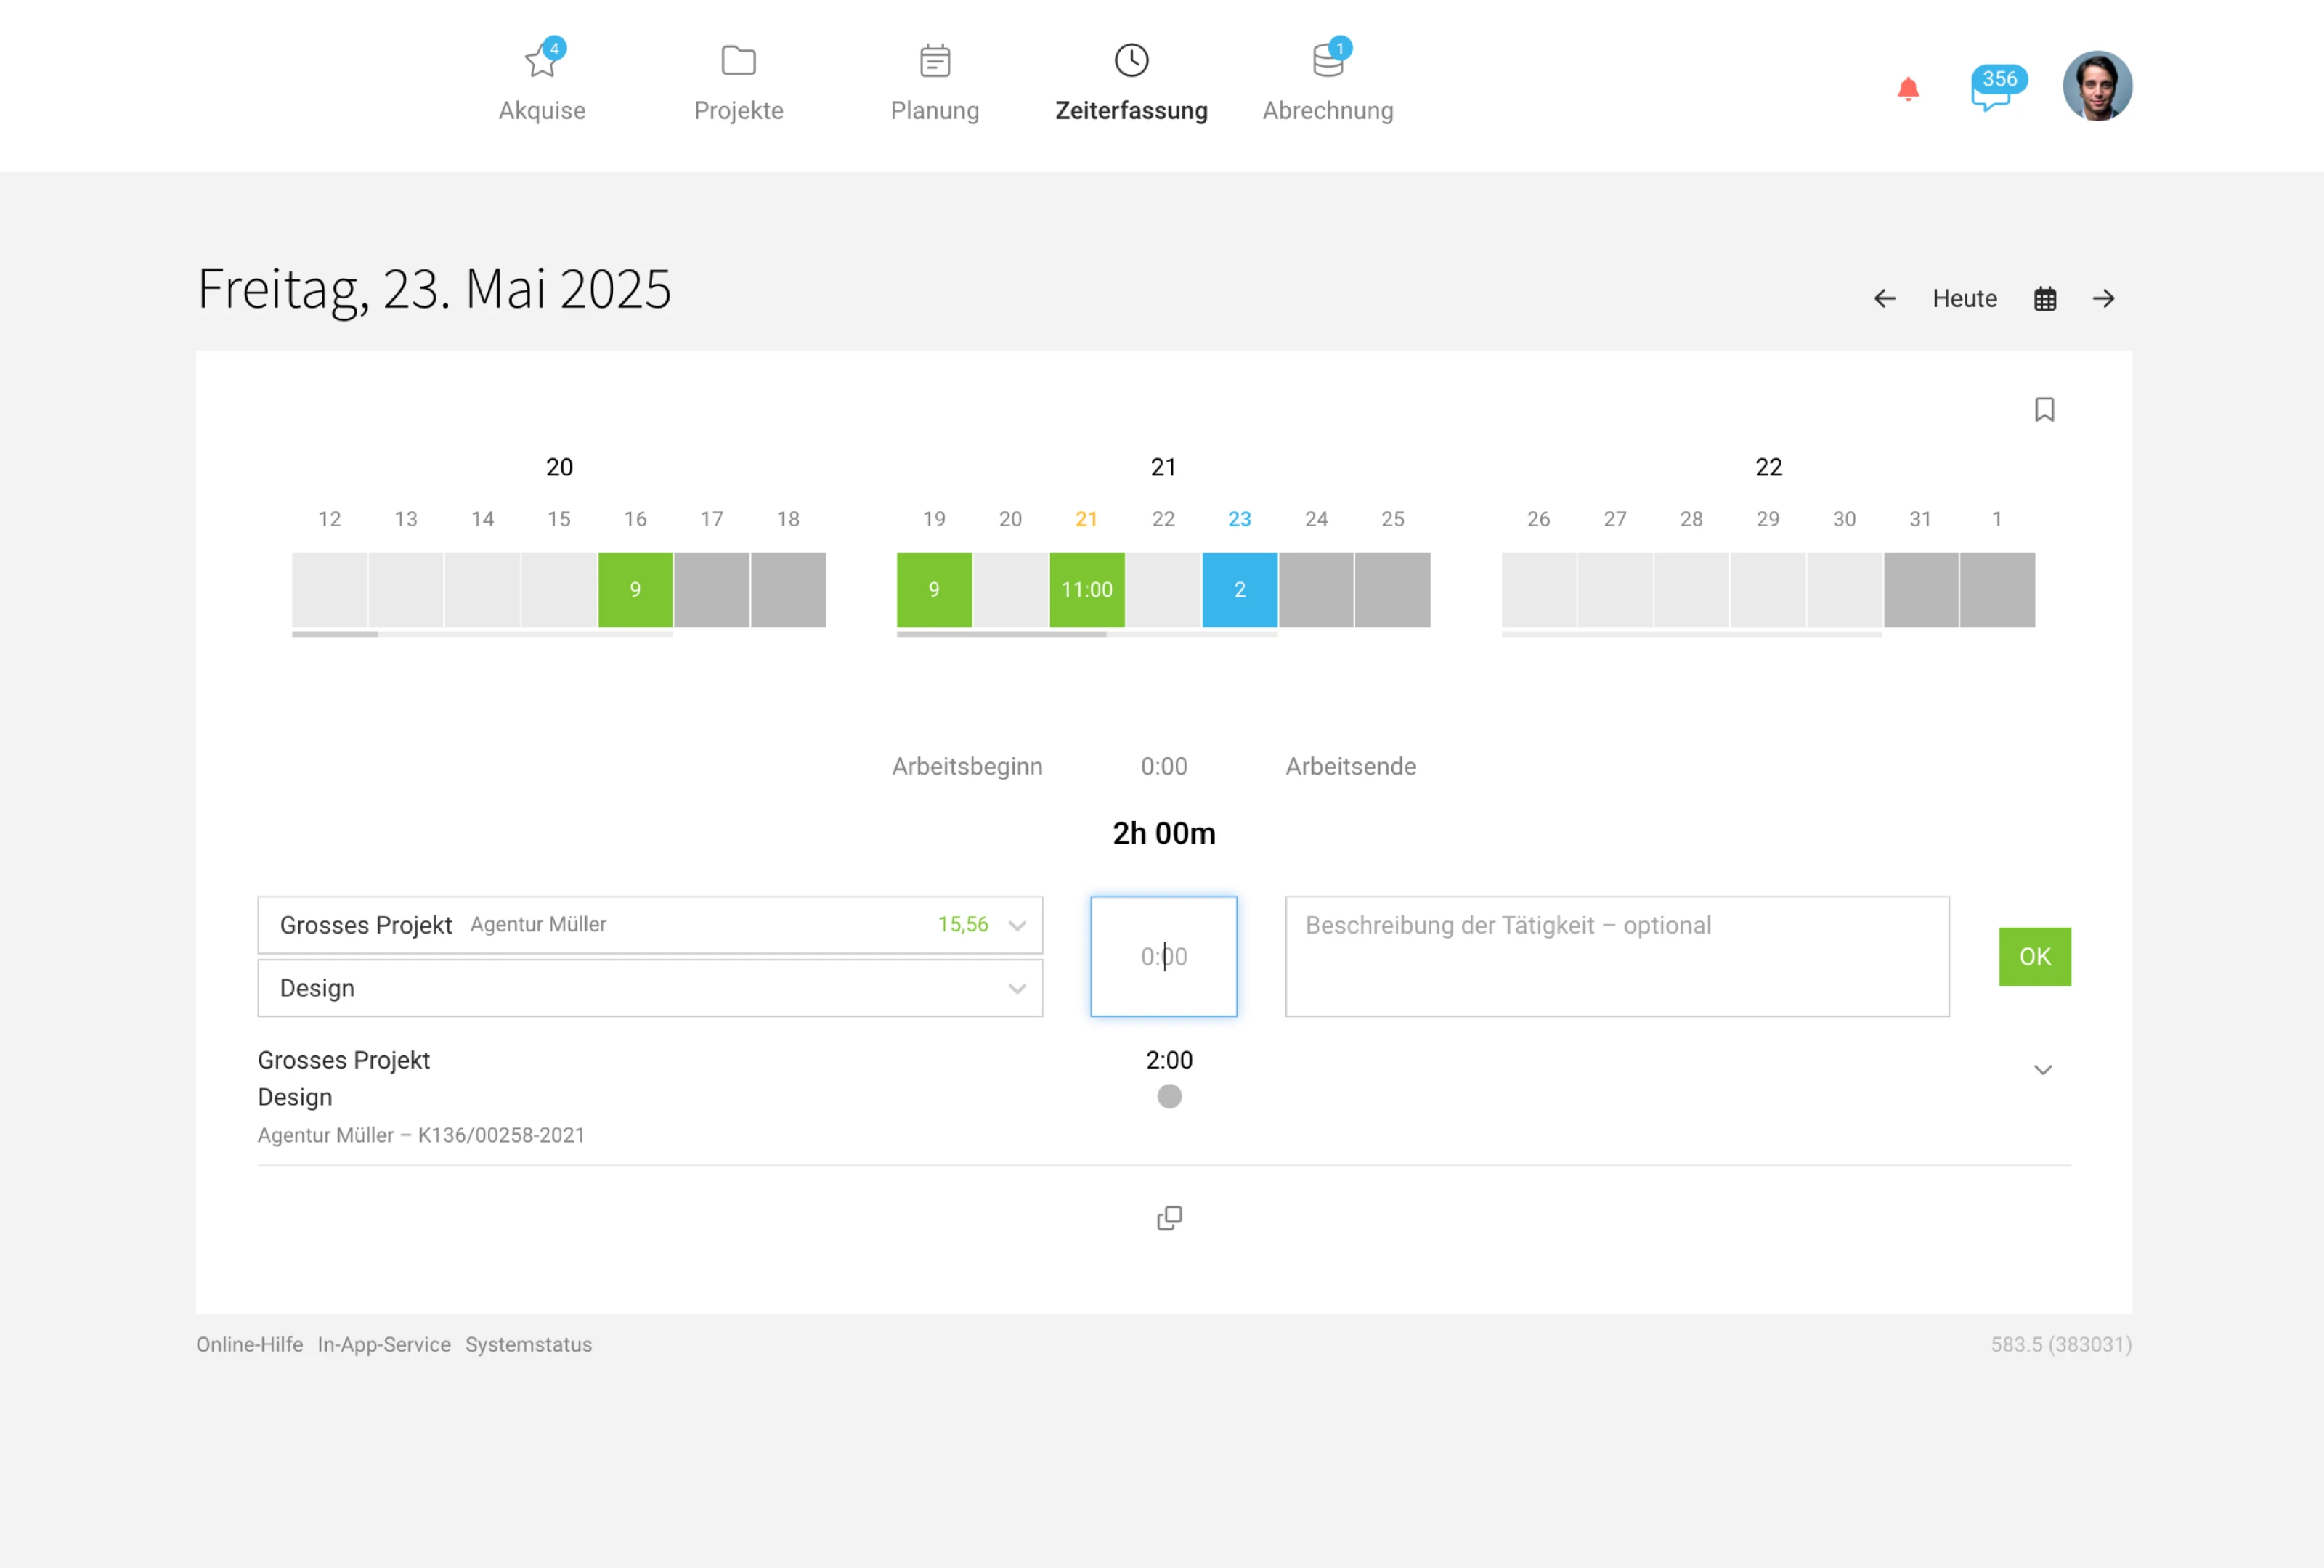Screen dimensions: 2324x1568
Task: Click the bookmark icon in the time panel
Action: 2044,409
